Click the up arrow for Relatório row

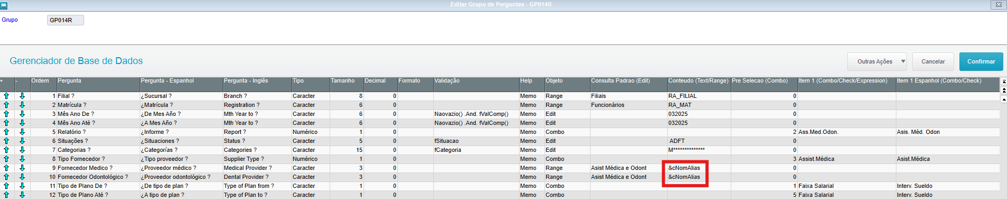pos(6,132)
